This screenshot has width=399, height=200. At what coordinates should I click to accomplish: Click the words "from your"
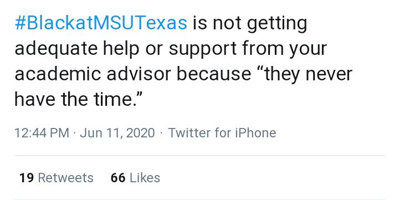click(x=284, y=49)
